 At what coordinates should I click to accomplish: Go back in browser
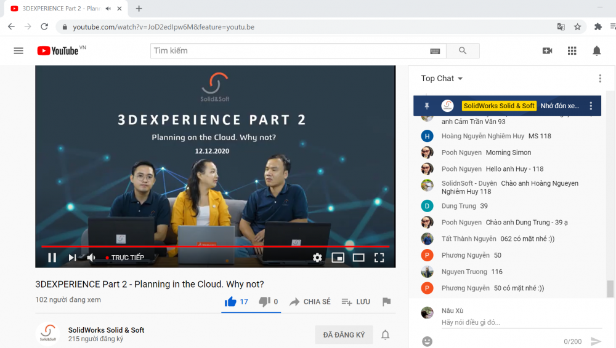click(x=11, y=26)
